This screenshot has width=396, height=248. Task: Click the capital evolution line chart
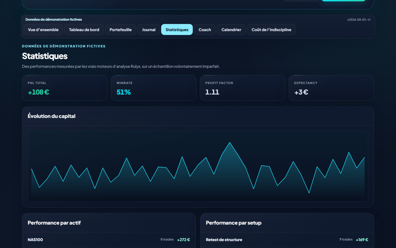[x=198, y=166]
